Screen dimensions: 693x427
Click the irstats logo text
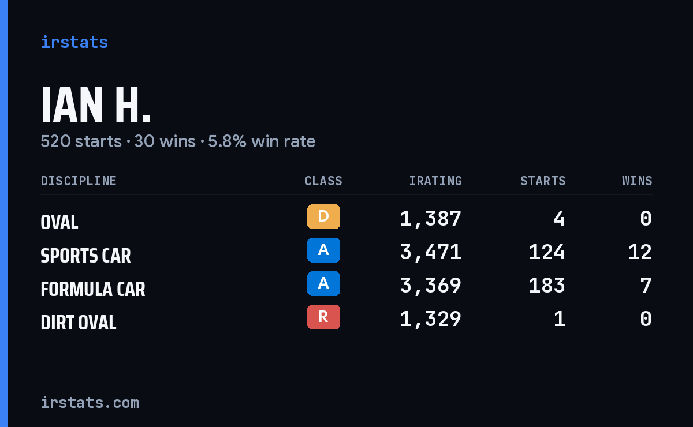[74, 42]
